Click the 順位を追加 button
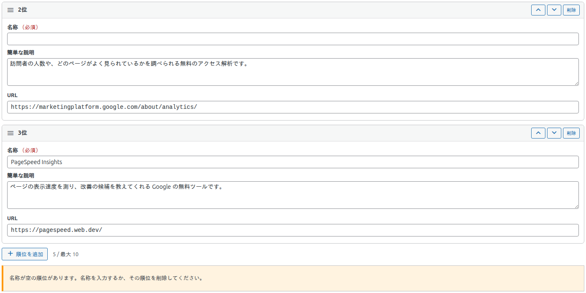Viewport: 586px width, 293px height. click(x=25, y=254)
